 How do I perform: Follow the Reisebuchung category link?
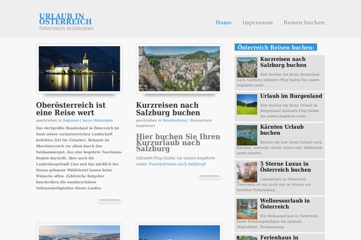point(174,121)
